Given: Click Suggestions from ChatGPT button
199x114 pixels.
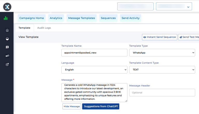Looking at the screenshot, I should pyautogui.click(x=101, y=106).
